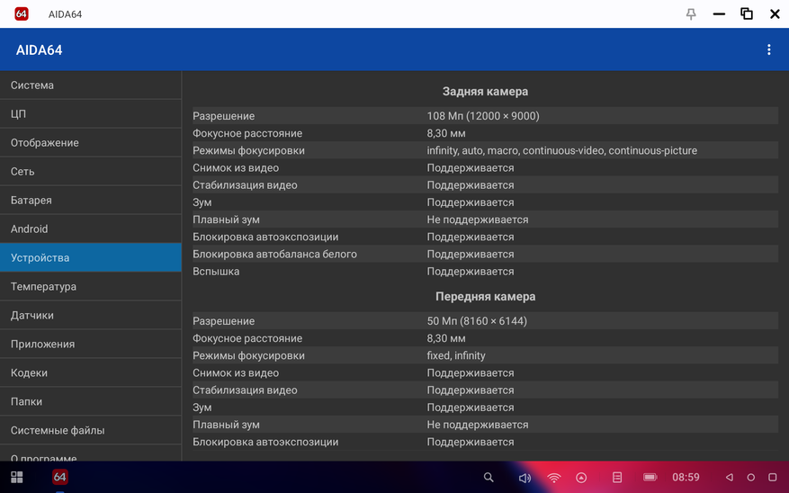Click front camera Блокировка автоэкспозиции label
This screenshot has width=789, height=493.
[265, 442]
